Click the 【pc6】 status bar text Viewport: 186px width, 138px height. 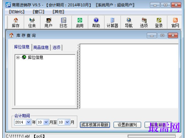39,136
